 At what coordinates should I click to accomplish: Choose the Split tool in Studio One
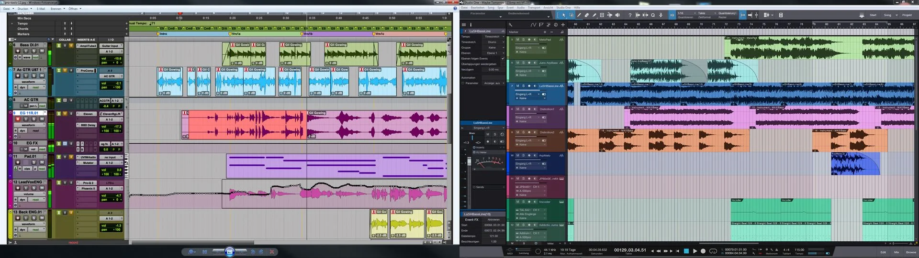[579, 15]
